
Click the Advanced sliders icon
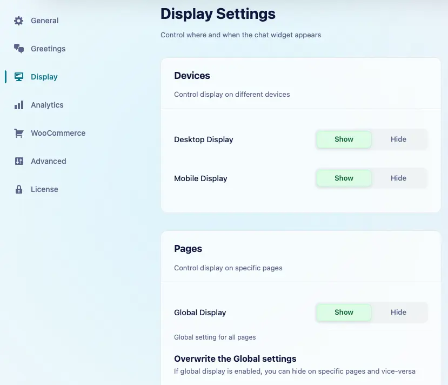(19, 161)
